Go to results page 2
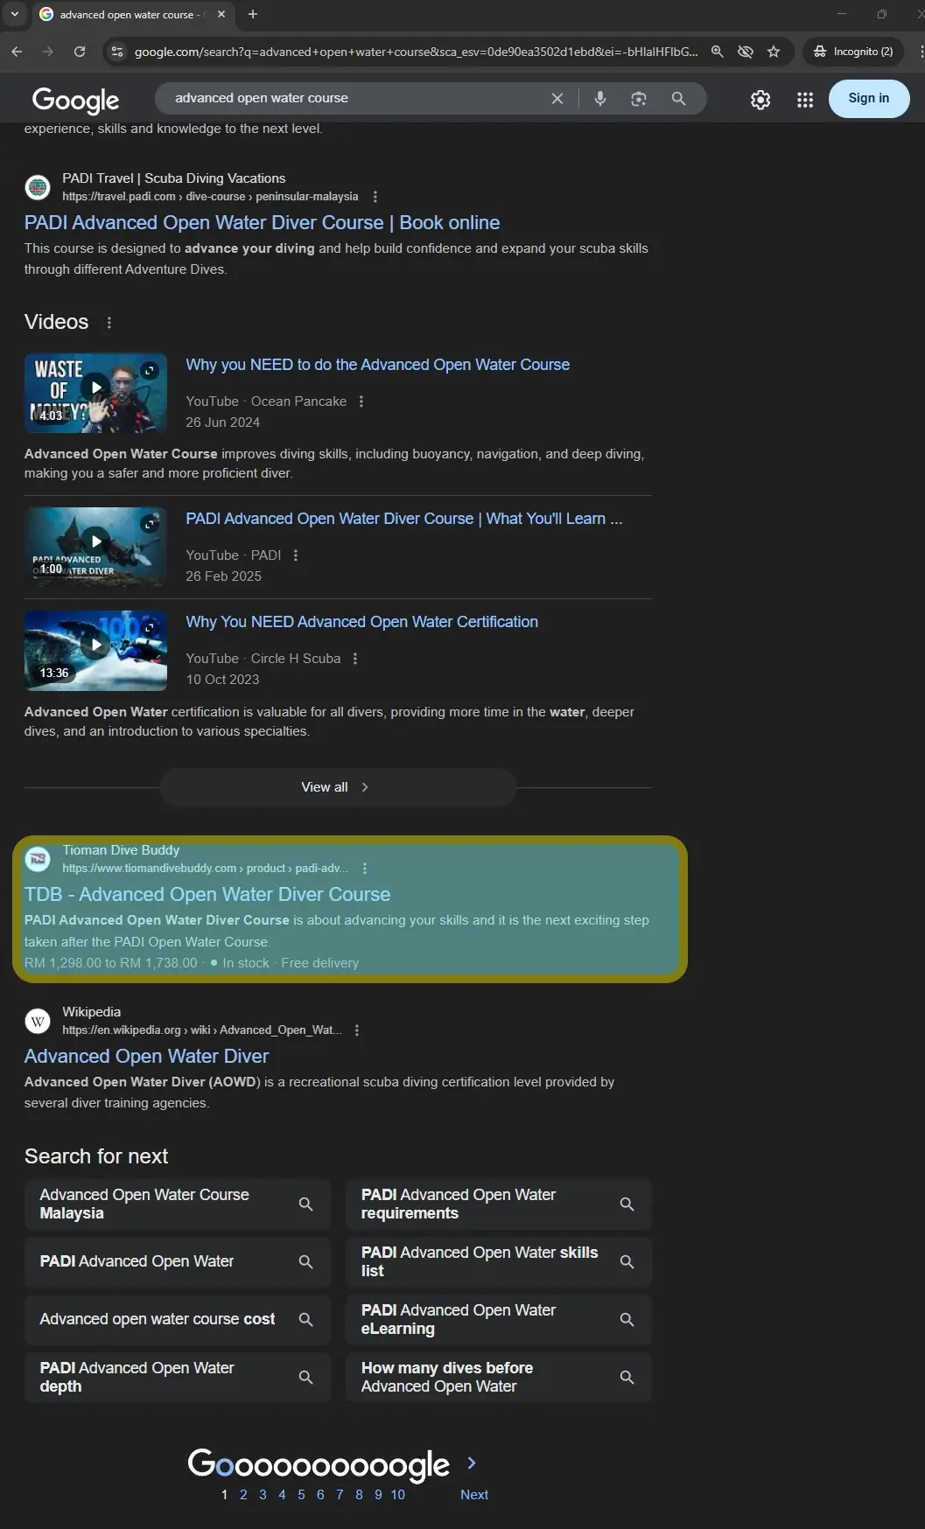The image size is (925, 1529). (x=243, y=1495)
